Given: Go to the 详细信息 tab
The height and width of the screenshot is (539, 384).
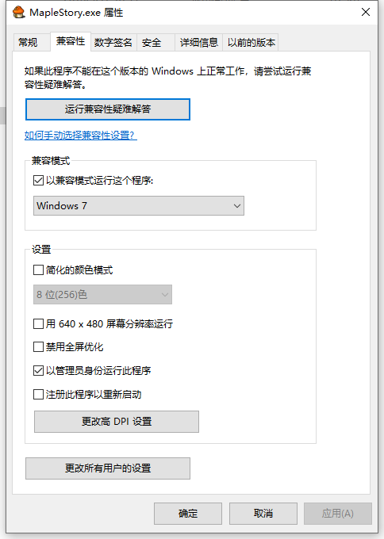Looking at the screenshot, I should tap(199, 42).
